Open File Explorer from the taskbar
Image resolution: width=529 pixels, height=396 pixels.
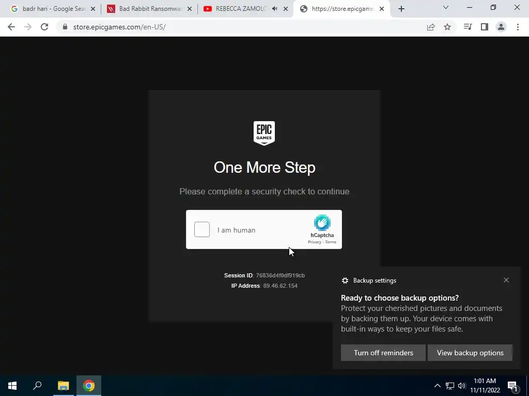pos(63,386)
